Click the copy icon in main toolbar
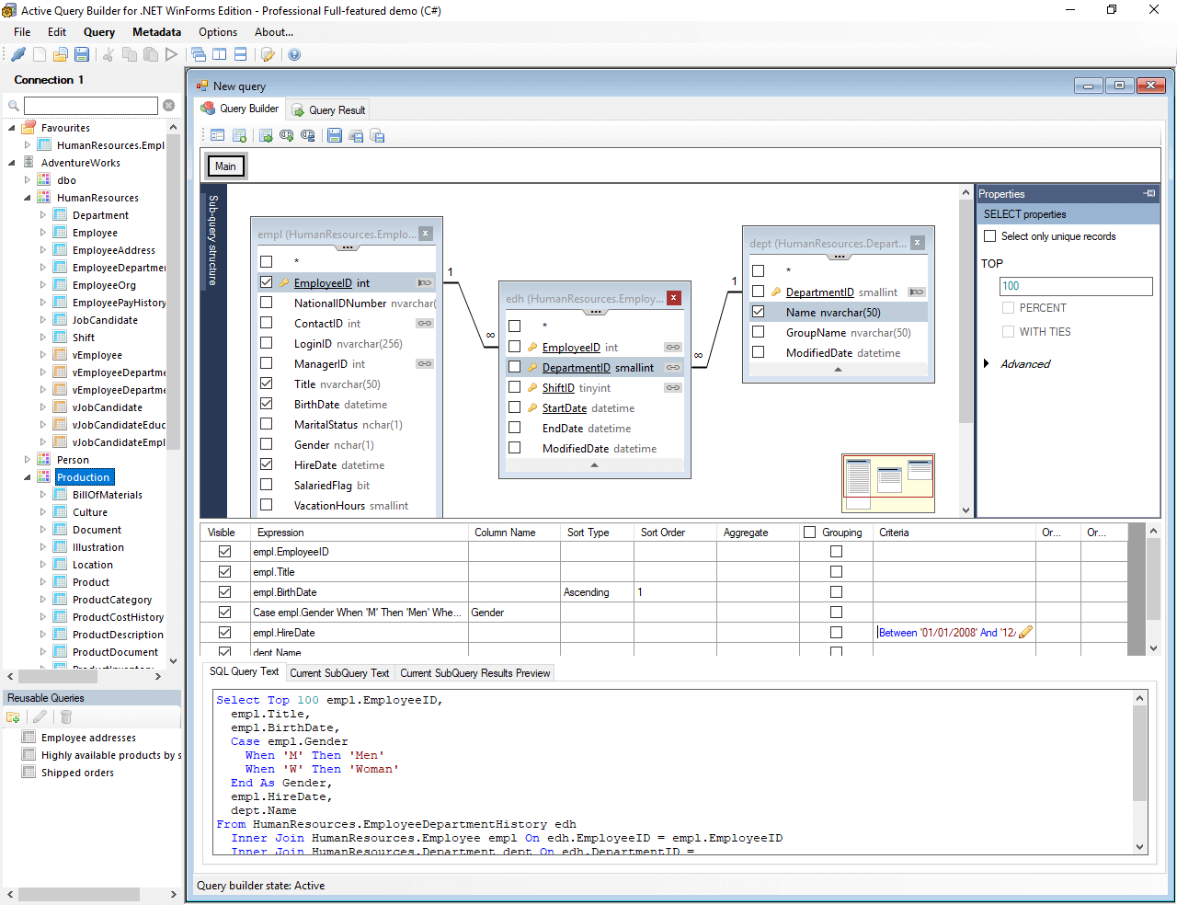Viewport: 1177px width, 905px height. click(x=130, y=54)
